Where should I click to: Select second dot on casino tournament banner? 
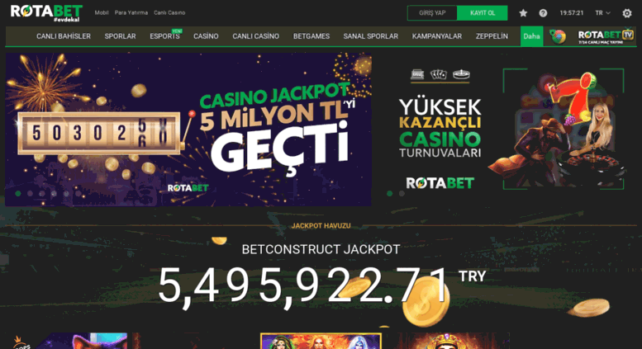coord(402,193)
